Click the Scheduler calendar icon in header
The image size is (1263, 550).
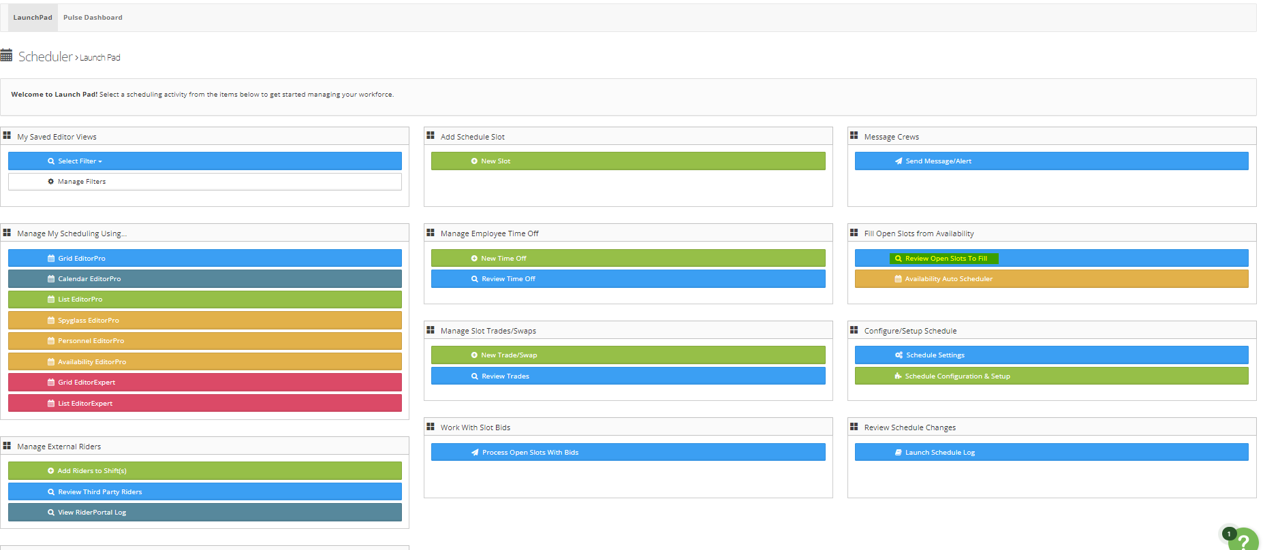click(7, 56)
